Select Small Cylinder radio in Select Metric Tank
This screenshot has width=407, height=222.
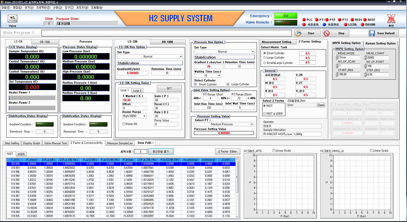point(265,53)
